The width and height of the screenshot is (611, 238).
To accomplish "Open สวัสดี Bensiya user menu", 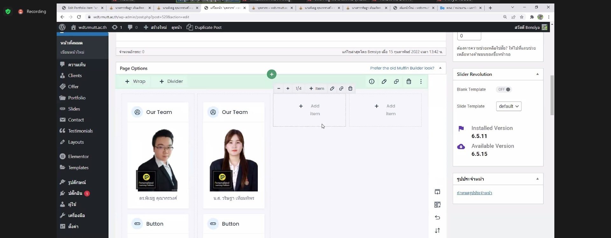I will pyautogui.click(x=531, y=27).
